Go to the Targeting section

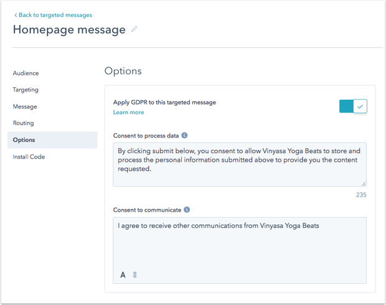tap(26, 90)
